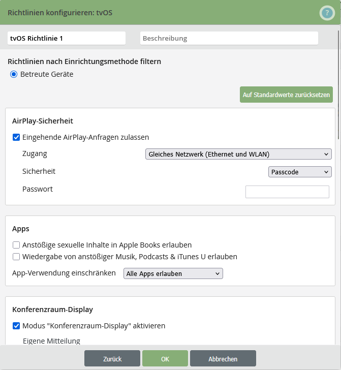This screenshot has width=341, height=370.
Task: Click the help question mark icon
Action: [x=327, y=13]
